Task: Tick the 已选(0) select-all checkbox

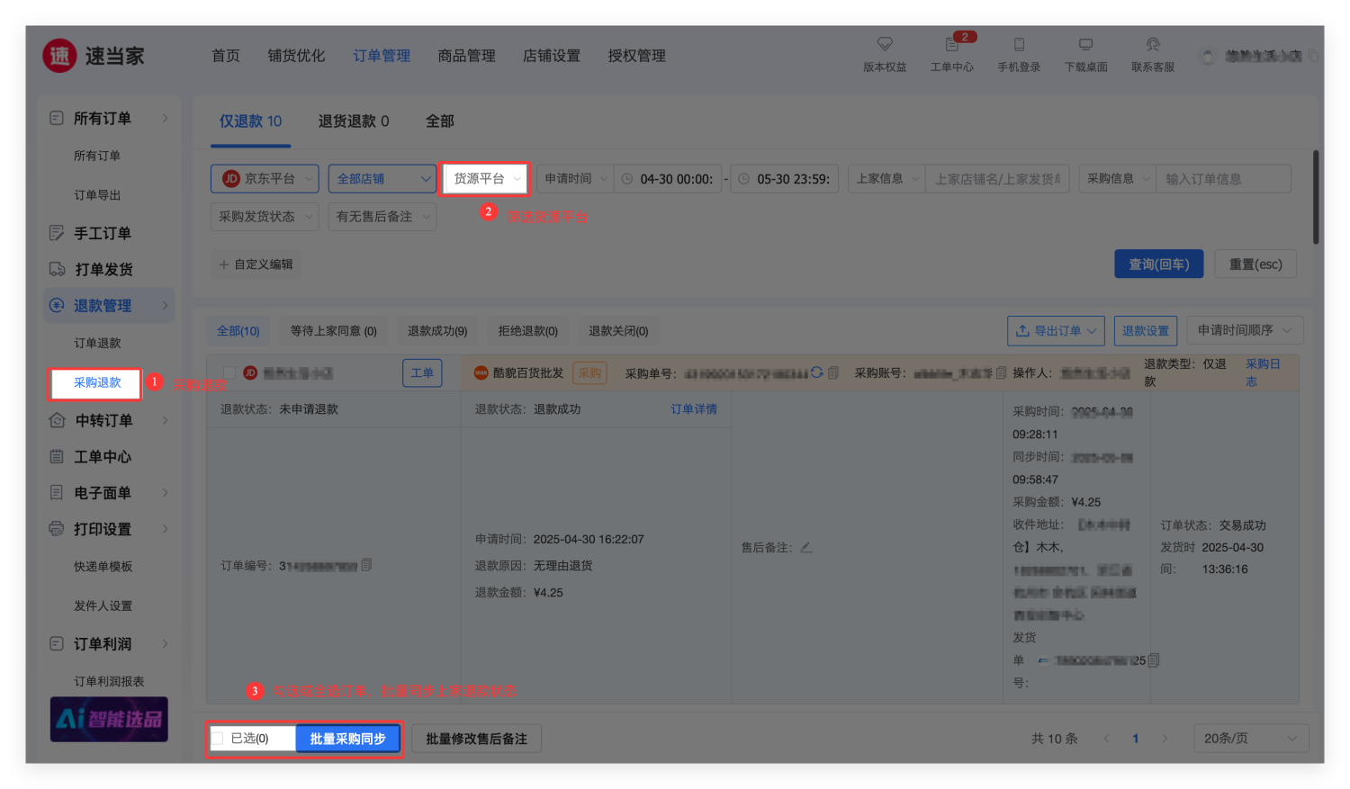Action: click(217, 739)
